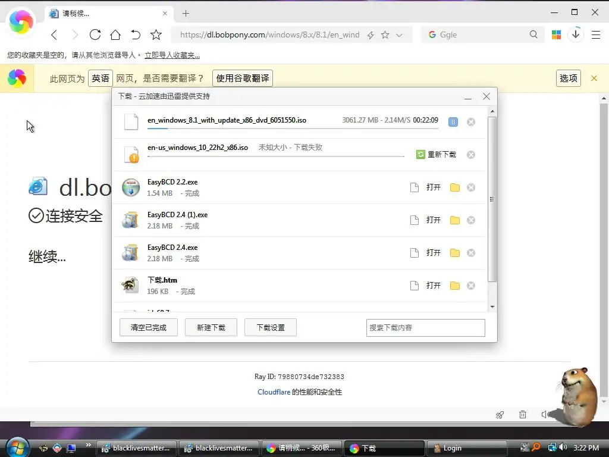Click the rocket accelerator icon in status bar
Viewport: 609px width, 457px height.
coord(500,415)
